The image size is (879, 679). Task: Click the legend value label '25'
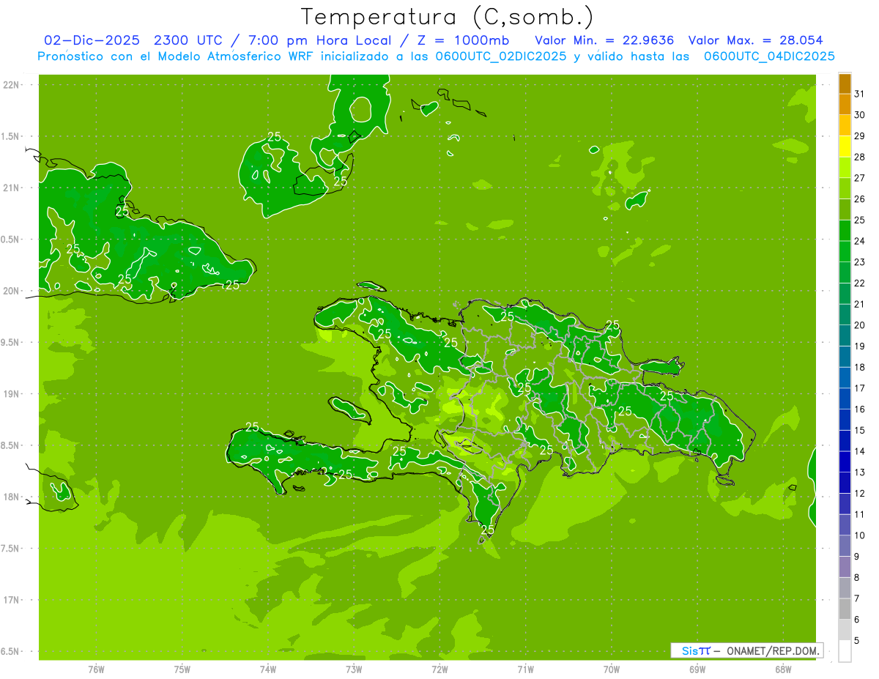pos(859,220)
